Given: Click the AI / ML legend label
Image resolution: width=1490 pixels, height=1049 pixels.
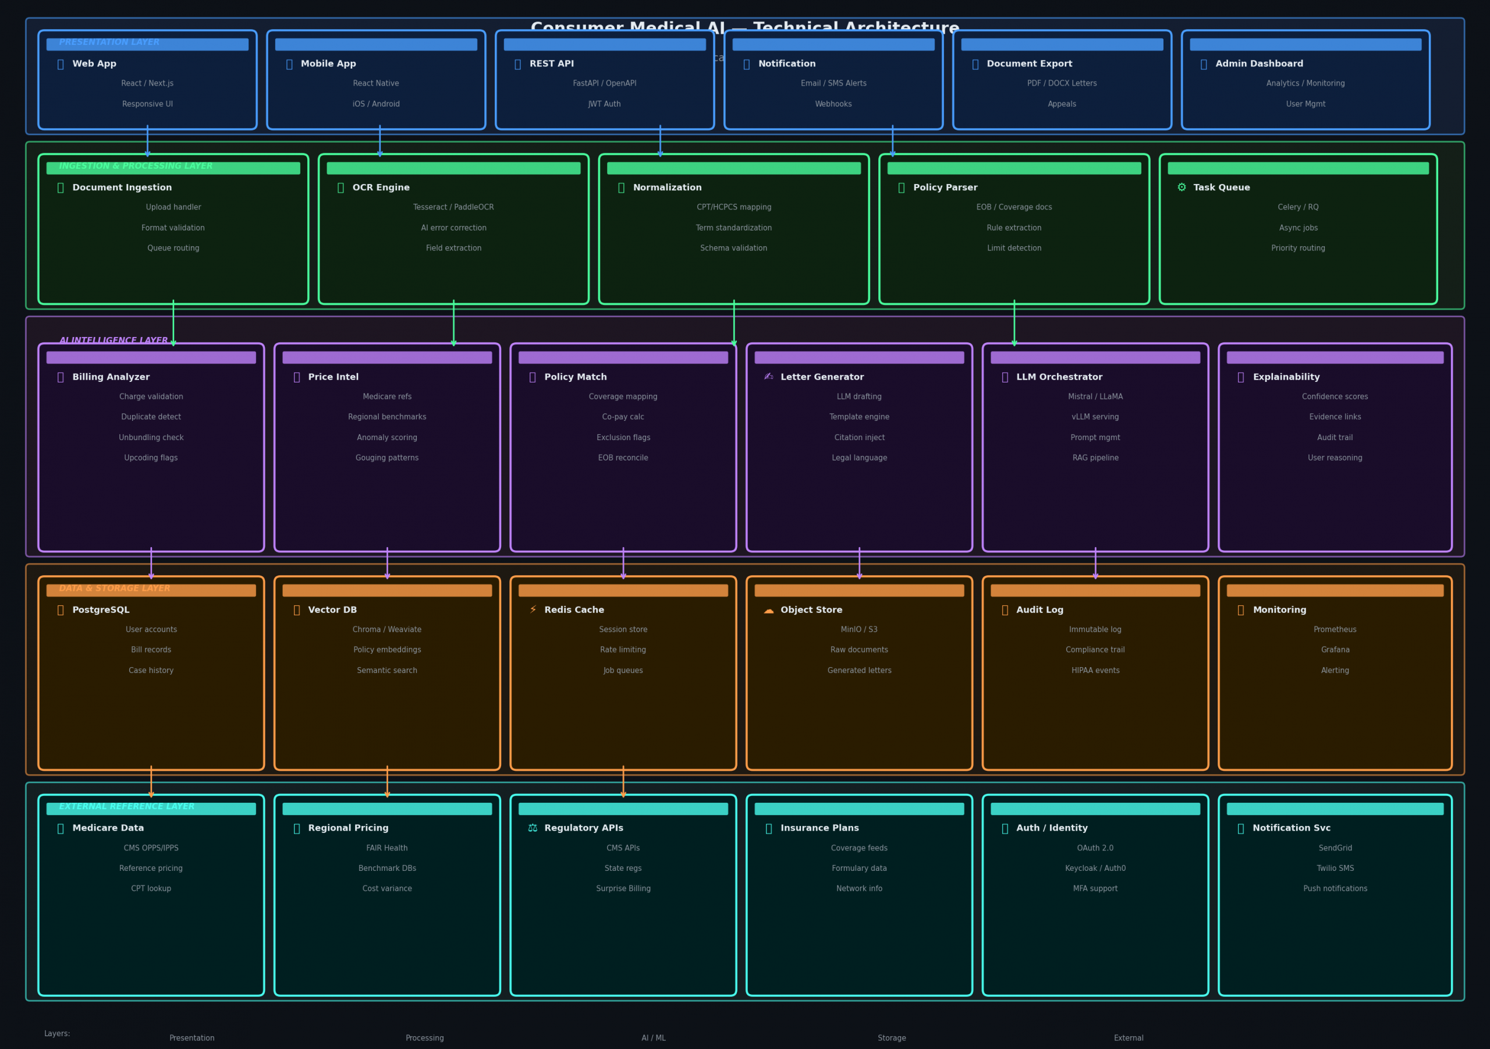Looking at the screenshot, I should pos(654,1038).
